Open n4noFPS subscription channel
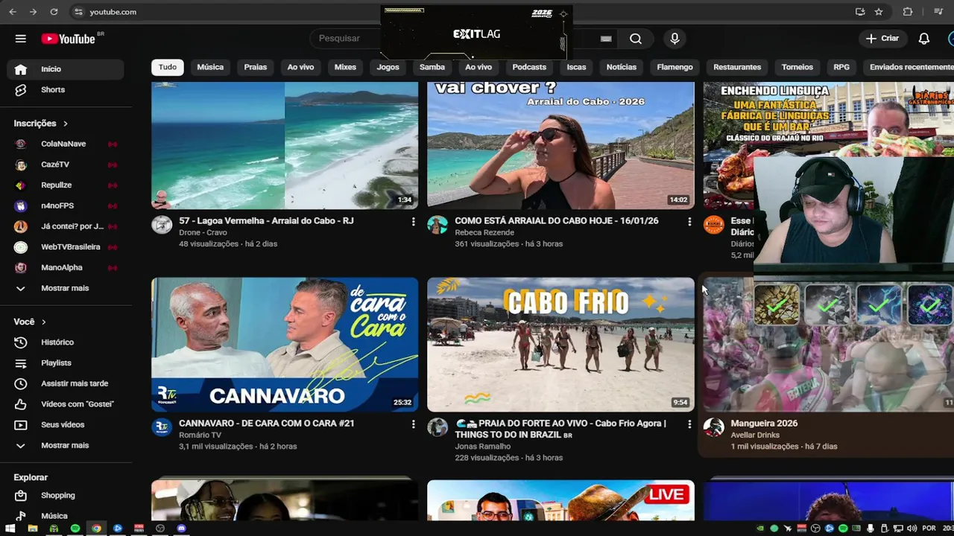The image size is (954, 536). [66, 205]
